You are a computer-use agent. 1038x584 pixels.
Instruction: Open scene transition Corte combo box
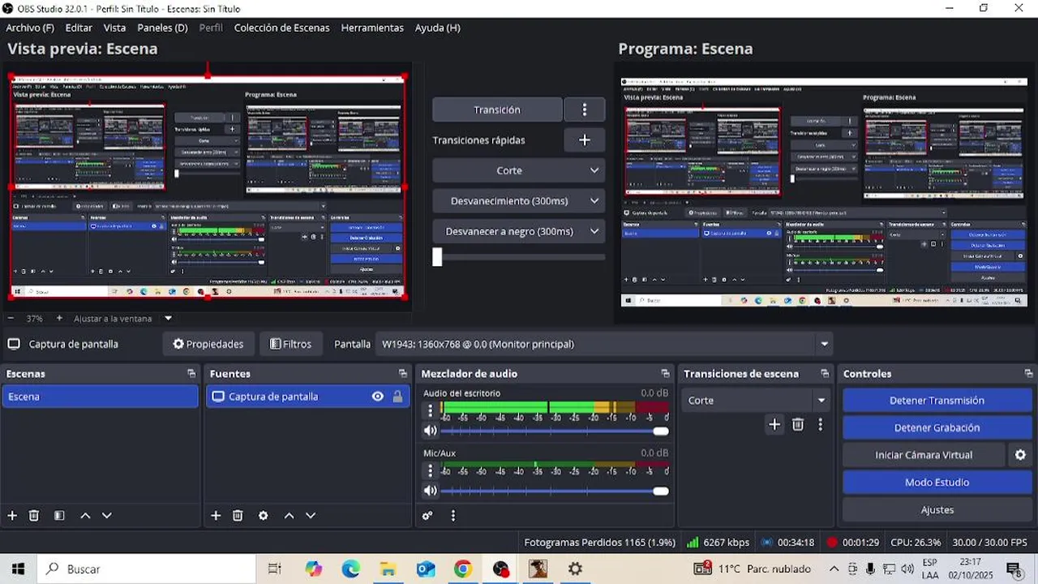[x=756, y=401]
